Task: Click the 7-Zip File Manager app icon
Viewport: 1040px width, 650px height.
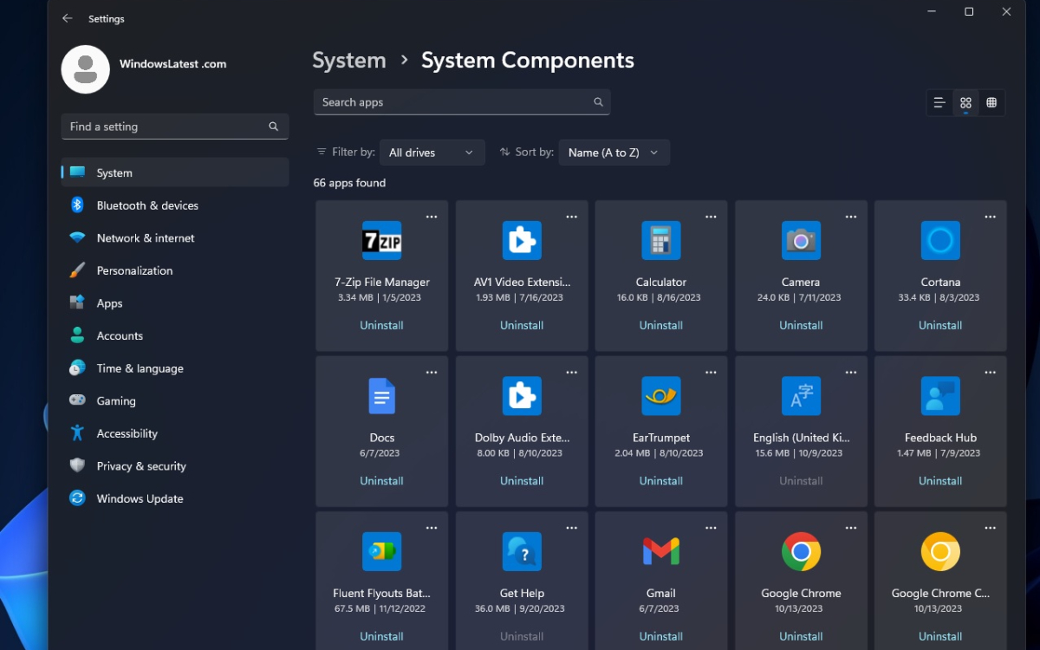Action: pos(381,240)
